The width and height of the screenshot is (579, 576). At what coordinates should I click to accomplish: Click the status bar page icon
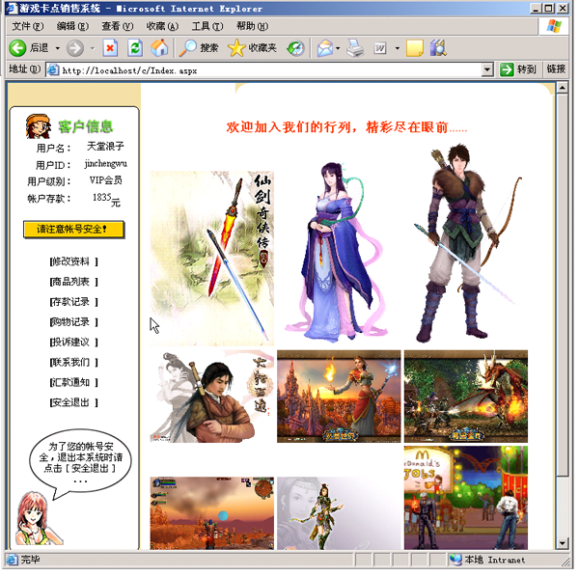pyautogui.click(x=12, y=560)
